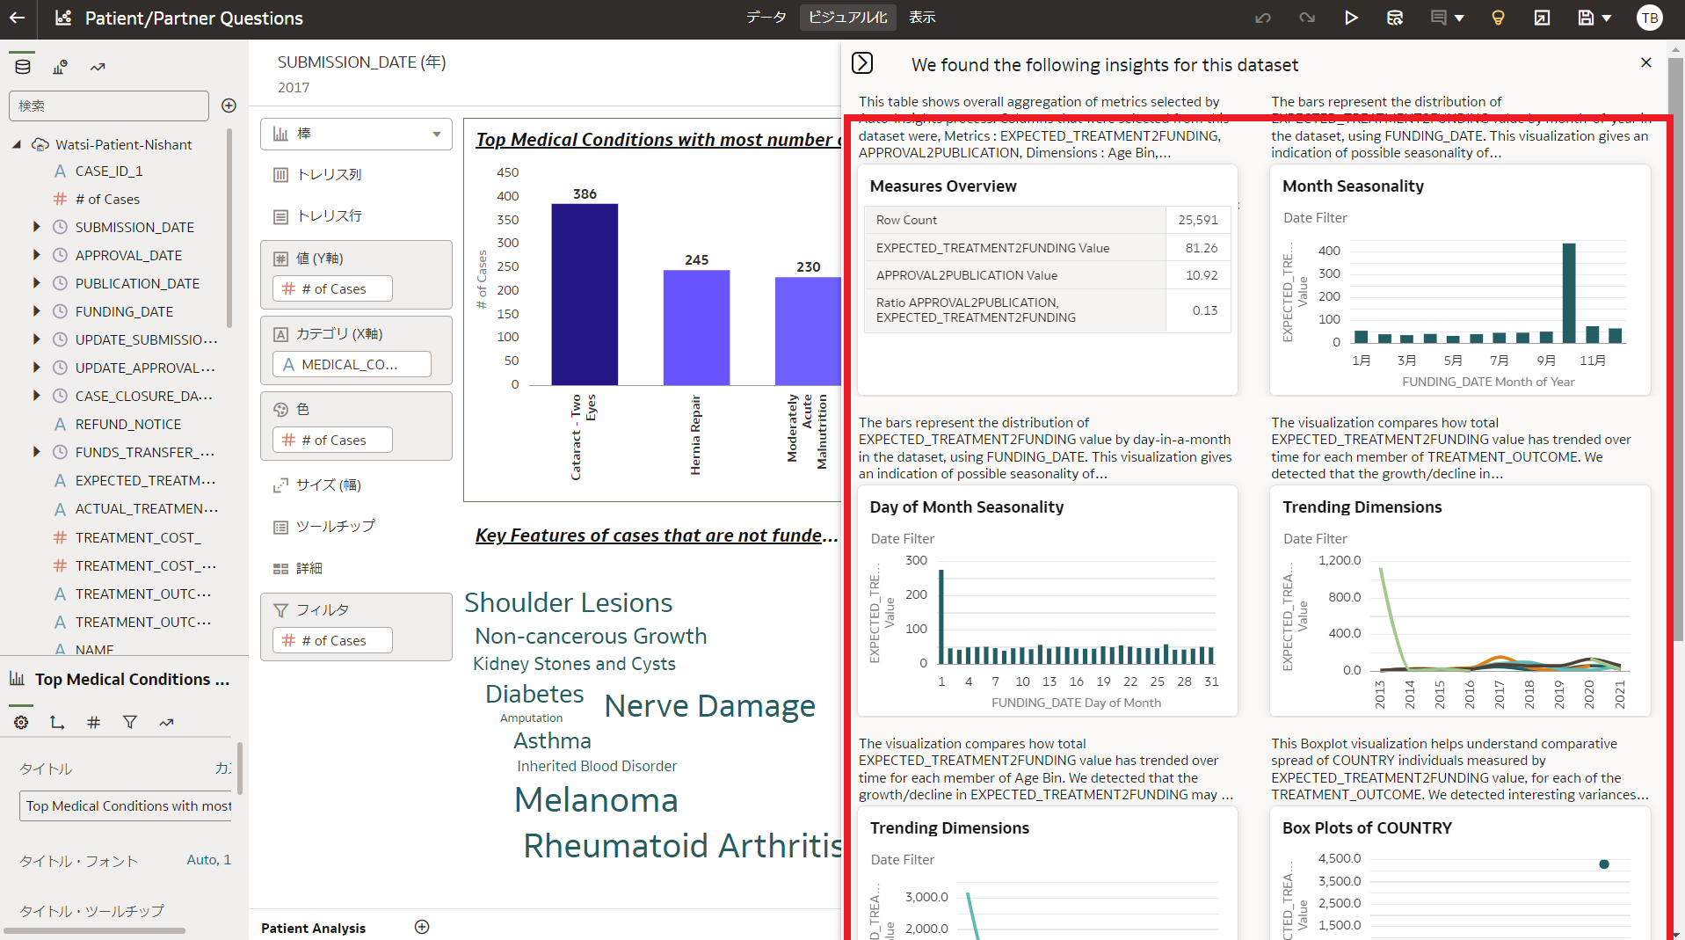The height and width of the screenshot is (940, 1685).
Task: Open the 棒 visualization type dropdown
Action: point(356,134)
